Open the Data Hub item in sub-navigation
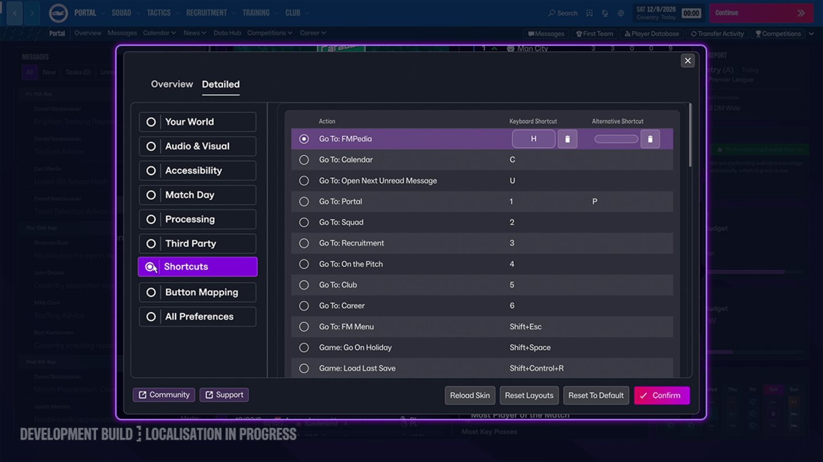 click(x=227, y=33)
